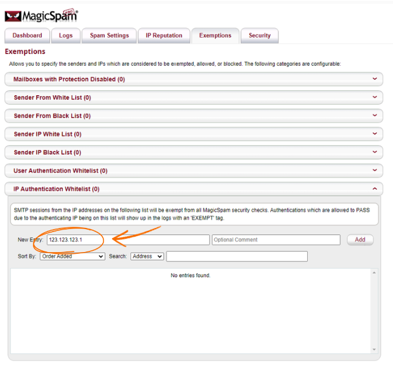This screenshot has width=393, height=366.
Task: Click the entries list scrollbar down arrow
Action: pos(374,350)
